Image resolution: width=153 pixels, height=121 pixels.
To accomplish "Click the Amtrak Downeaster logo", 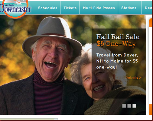I will [15, 8].
